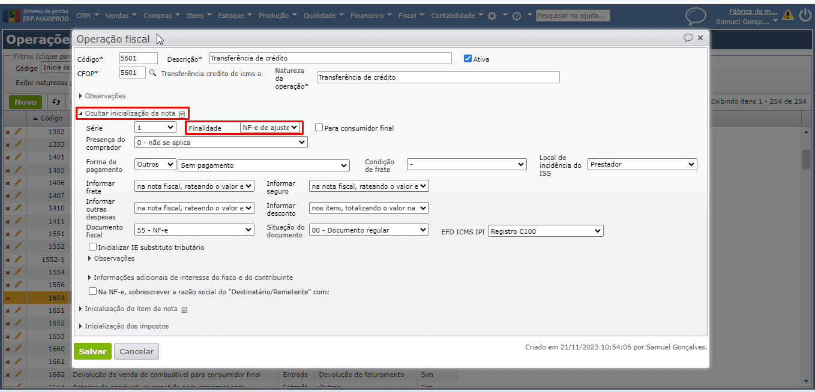Screen dimensions: 815x392
Task: Click the Novo button in background
Action: (26, 102)
